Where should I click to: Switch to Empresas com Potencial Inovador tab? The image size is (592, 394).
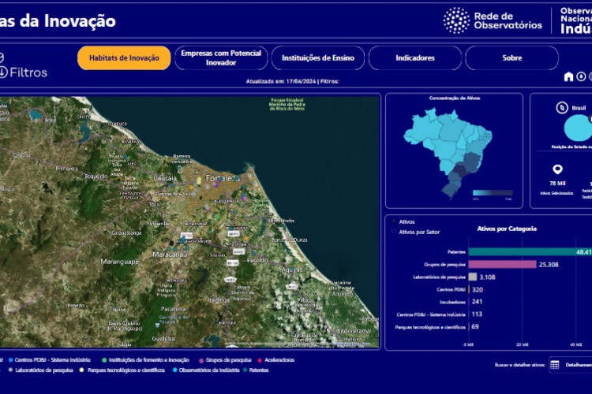click(220, 58)
